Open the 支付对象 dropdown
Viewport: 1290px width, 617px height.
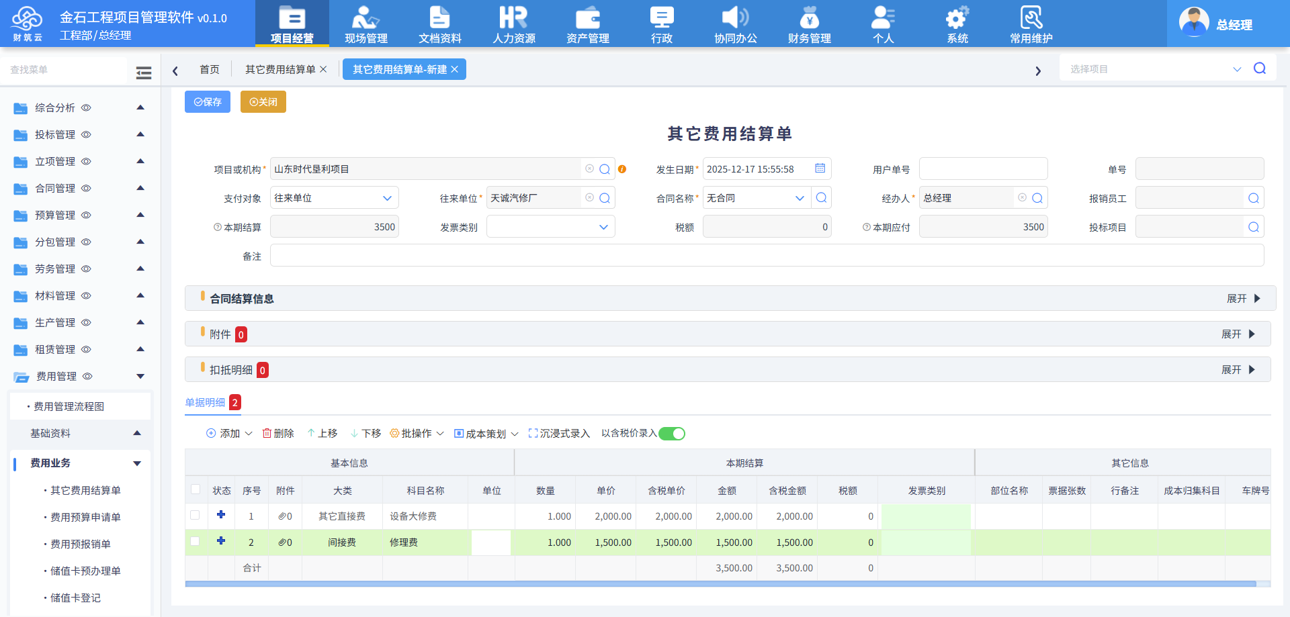pyautogui.click(x=387, y=197)
